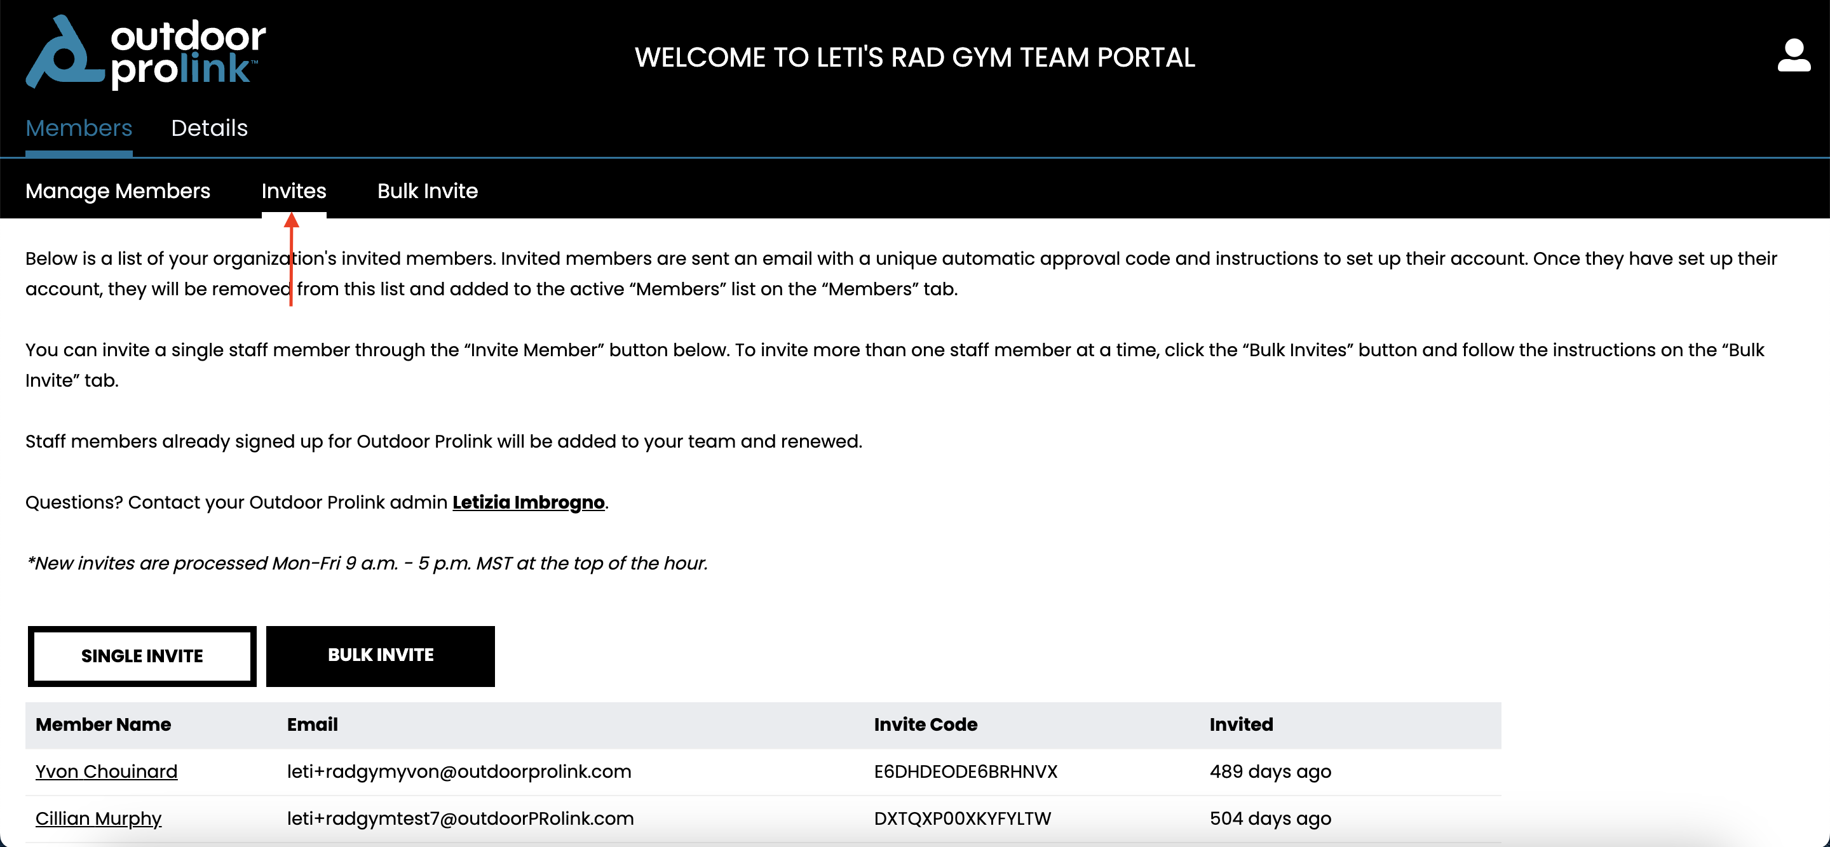Sort by the Invited column header
The width and height of the screenshot is (1830, 847).
(1241, 725)
